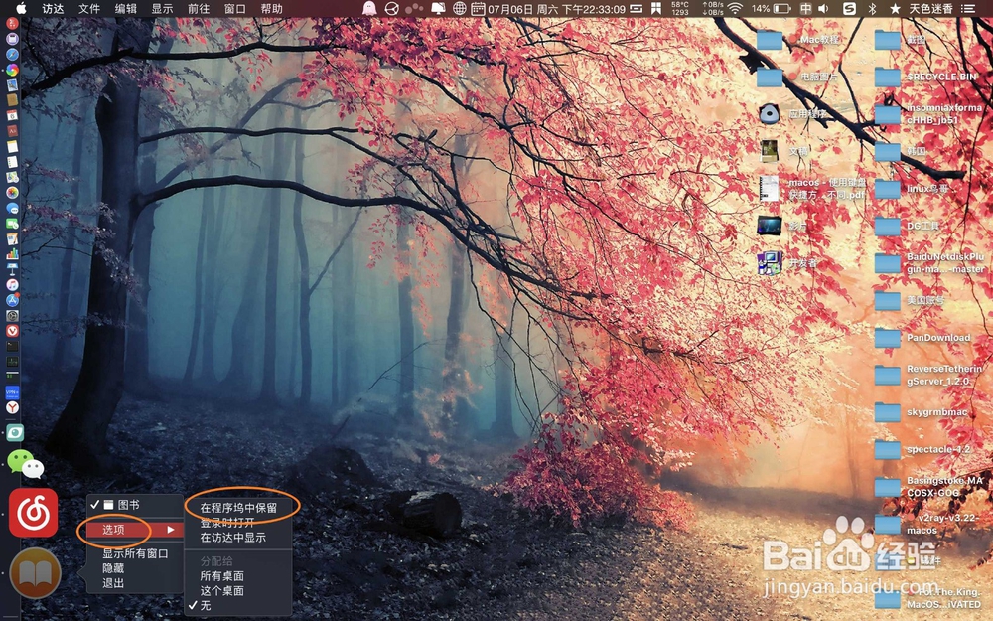The width and height of the screenshot is (993, 621).
Task: Open the Yandex browser Dock icon
Action: [x=12, y=408]
